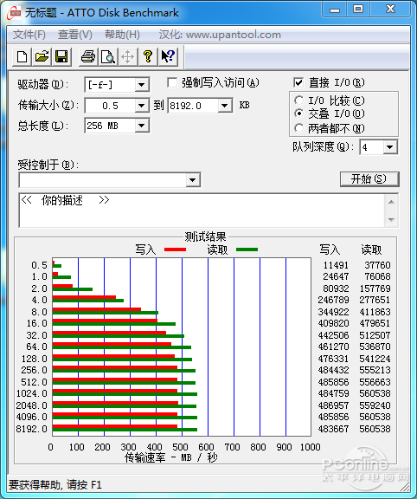The height and width of the screenshot is (499, 417).
Task: Save results with the floppy disk icon
Action: coord(61,57)
